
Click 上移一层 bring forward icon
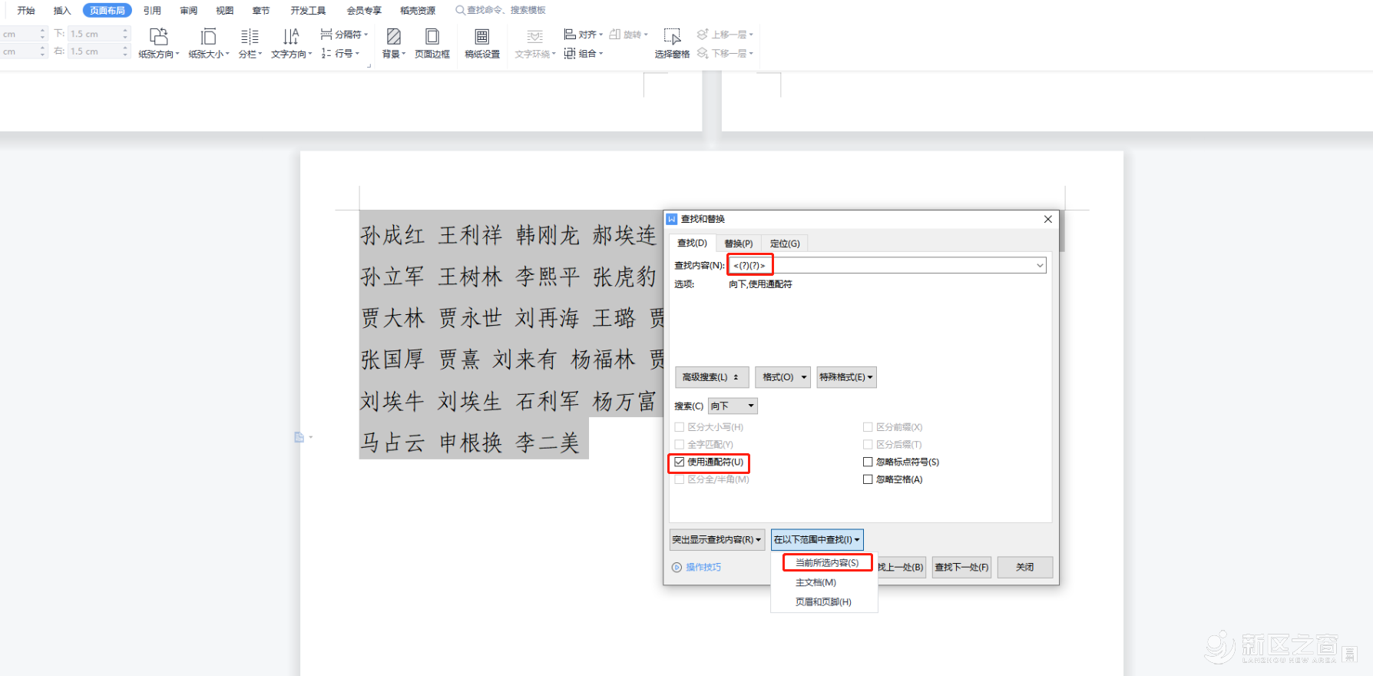tap(703, 34)
